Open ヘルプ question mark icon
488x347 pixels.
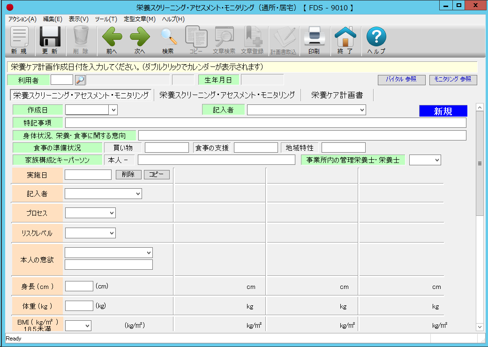[376, 40]
